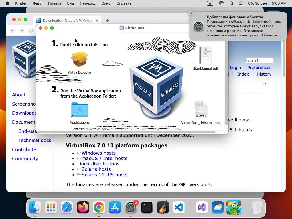Launch Safari from the Dock
Viewport: 292px width, 219px height.
(67, 207)
